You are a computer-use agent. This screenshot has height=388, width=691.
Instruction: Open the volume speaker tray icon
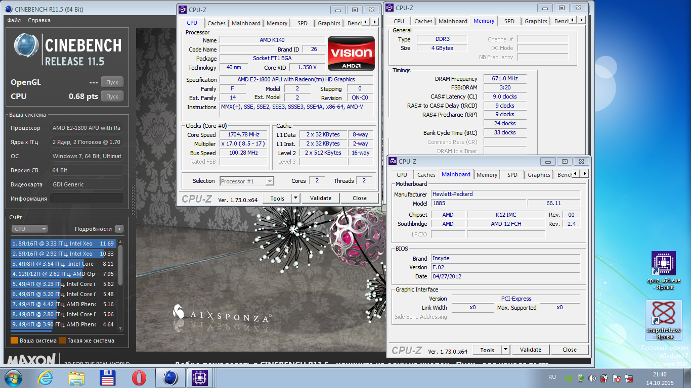pyautogui.click(x=592, y=378)
